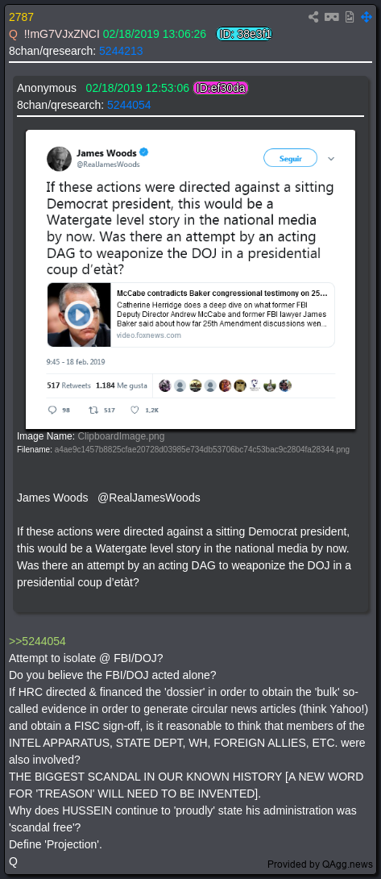Click the image file icon
The image size is (381, 879).
(349, 17)
